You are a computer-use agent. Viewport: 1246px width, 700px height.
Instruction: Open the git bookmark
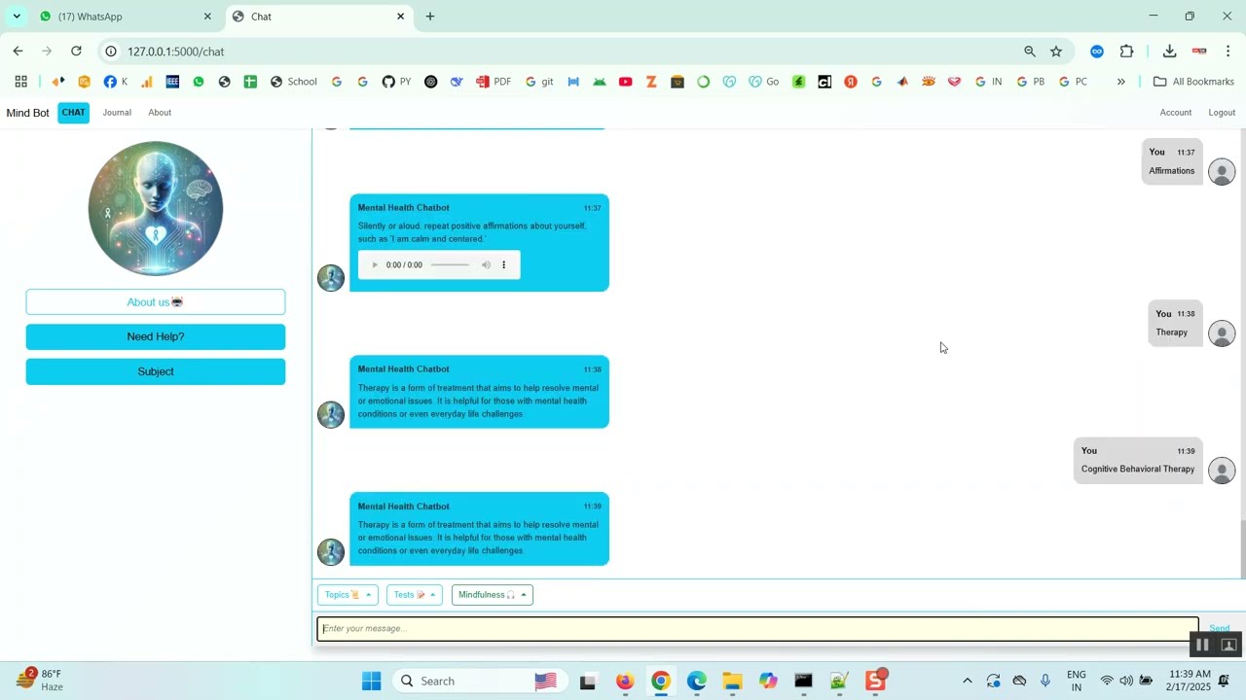(539, 82)
